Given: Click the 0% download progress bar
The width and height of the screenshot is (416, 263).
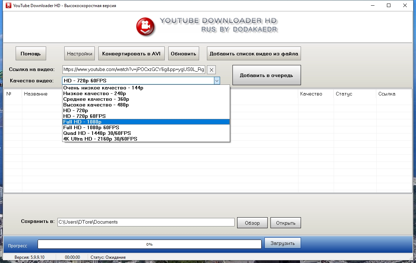Looking at the screenshot, I should click(150, 244).
